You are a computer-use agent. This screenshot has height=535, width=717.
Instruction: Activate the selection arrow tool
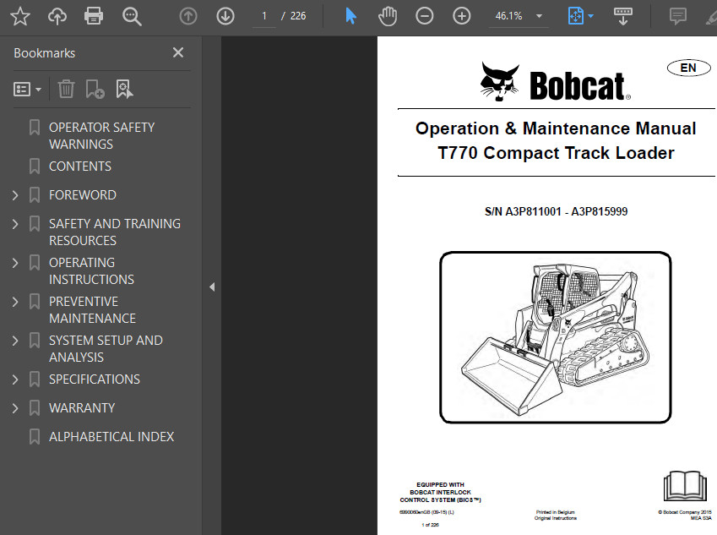[350, 16]
